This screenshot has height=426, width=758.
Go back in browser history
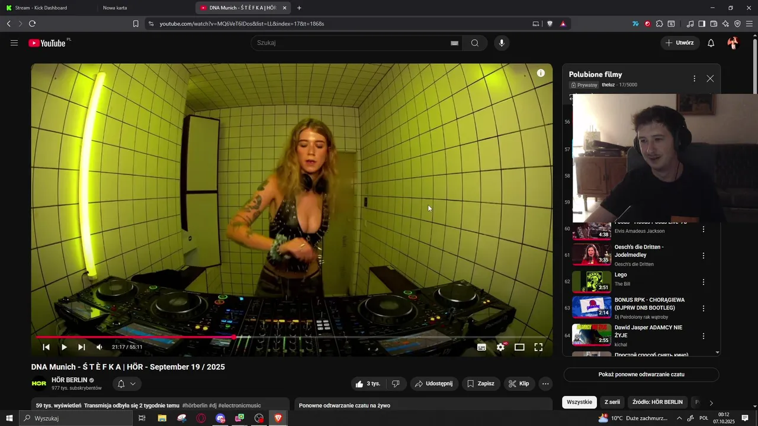[x=8, y=24]
